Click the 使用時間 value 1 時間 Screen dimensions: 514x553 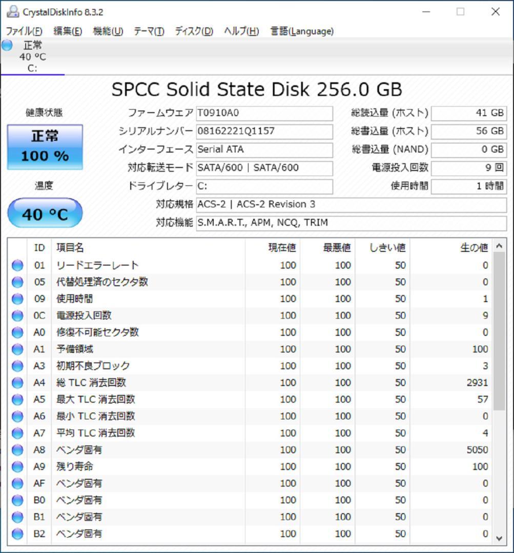[x=469, y=186]
